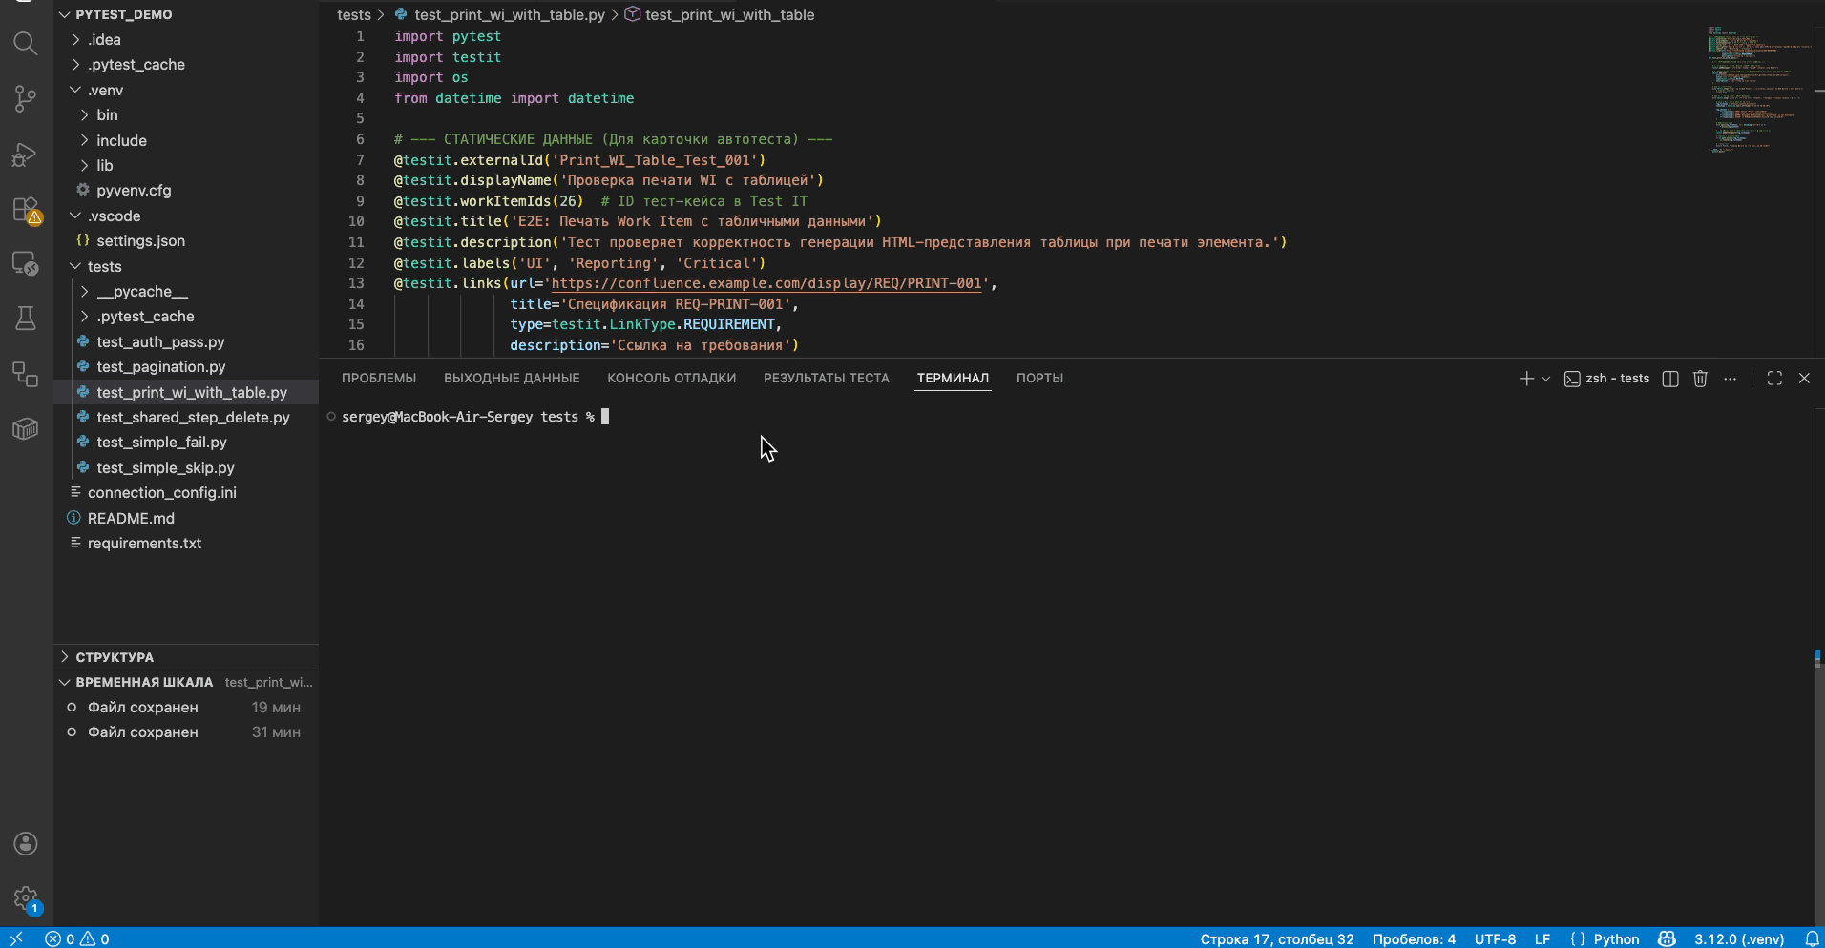This screenshot has height=948, width=1825.
Task: Open test_simple_fail.py in the explorer
Action: coord(161,443)
